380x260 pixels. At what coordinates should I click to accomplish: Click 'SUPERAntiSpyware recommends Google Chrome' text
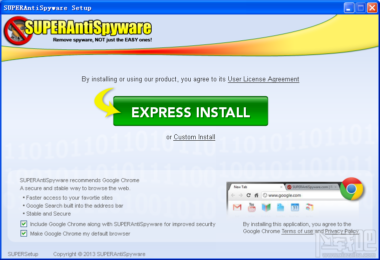point(80,180)
